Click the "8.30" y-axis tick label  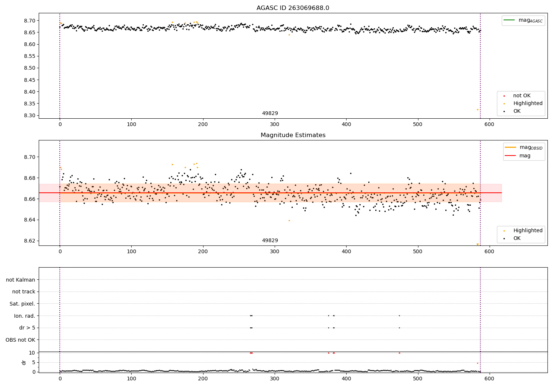29,115
